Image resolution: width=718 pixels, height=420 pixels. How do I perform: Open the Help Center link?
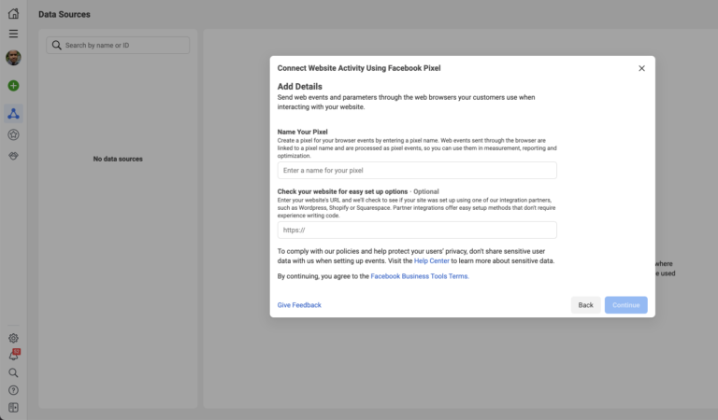tap(431, 261)
